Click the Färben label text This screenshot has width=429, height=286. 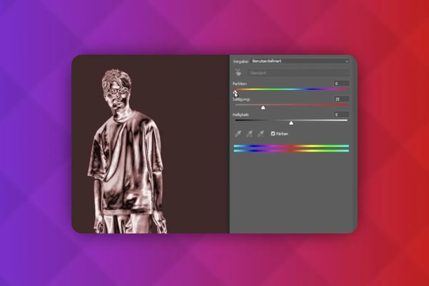282,134
